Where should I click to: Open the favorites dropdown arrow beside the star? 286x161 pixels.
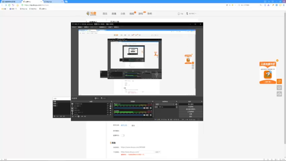click(235, 5)
